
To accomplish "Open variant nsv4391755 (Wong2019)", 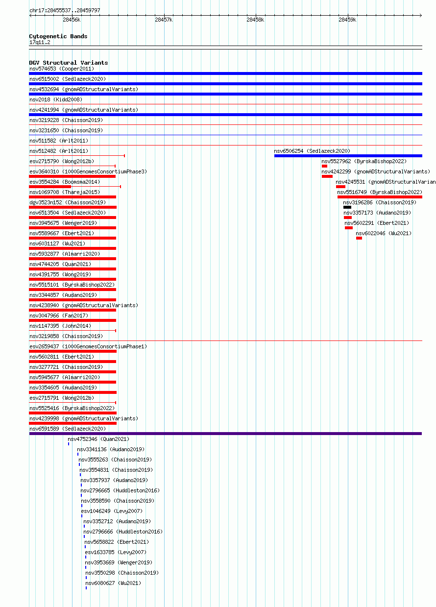I will [x=60, y=274].
